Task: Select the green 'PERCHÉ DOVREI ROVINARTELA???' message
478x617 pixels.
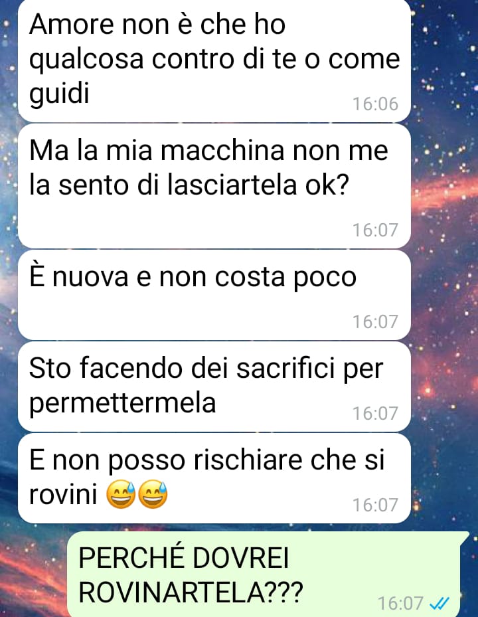Action: coord(268,574)
